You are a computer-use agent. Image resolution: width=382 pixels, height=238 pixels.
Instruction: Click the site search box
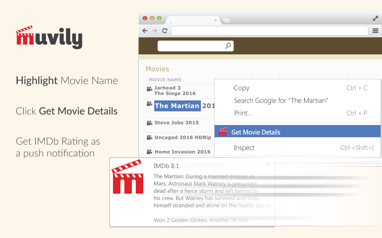click(195, 46)
